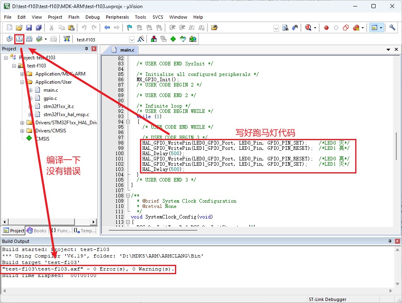This screenshot has width=402, height=303.
Task: Create a new file with the New icon
Action: click(x=9, y=28)
